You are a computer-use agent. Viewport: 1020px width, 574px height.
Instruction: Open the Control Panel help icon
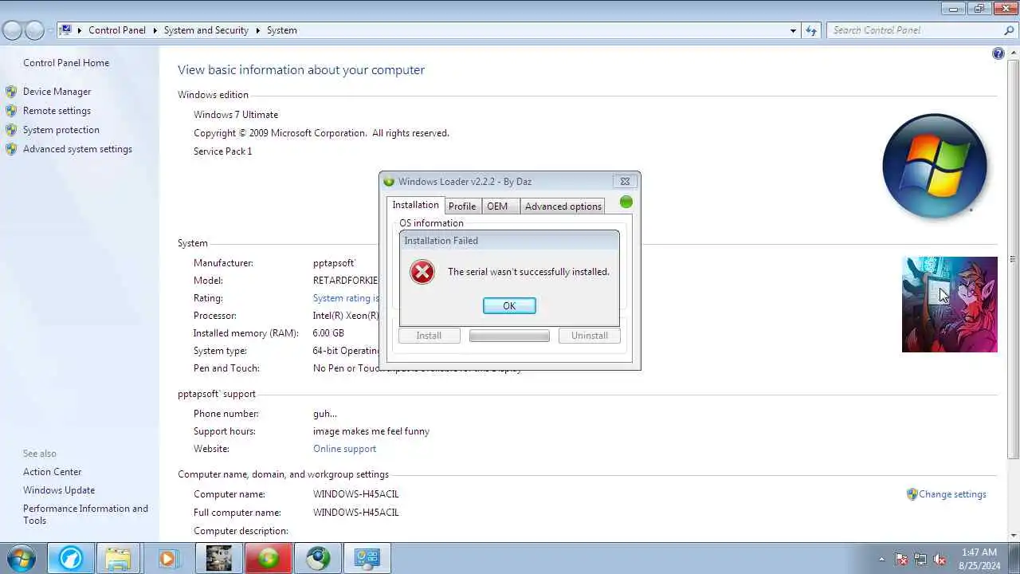pos(998,53)
